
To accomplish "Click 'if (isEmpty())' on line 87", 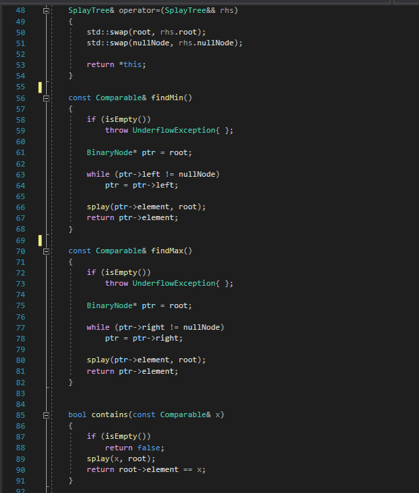I will 118,436.
